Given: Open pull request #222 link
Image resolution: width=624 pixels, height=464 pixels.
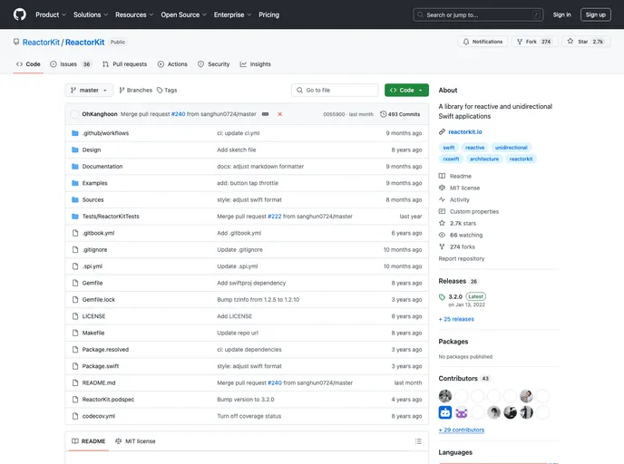Looking at the screenshot, I should pos(275,217).
